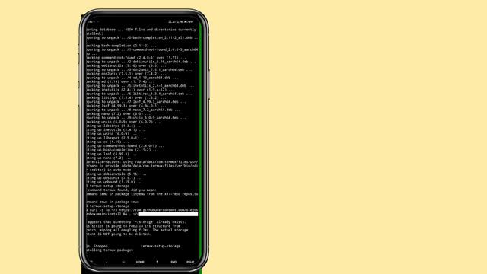Click the 'Setting up unbound (1.19.0)' line

[114, 182]
